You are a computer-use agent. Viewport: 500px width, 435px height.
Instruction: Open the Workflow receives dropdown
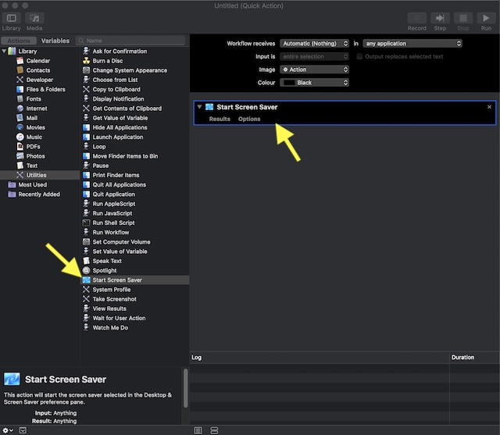(x=314, y=44)
